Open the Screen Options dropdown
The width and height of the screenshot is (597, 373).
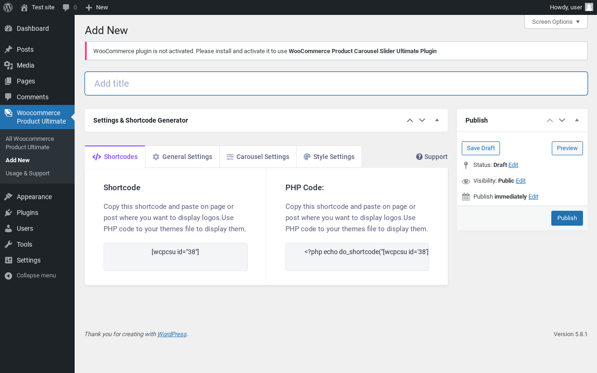coord(555,22)
